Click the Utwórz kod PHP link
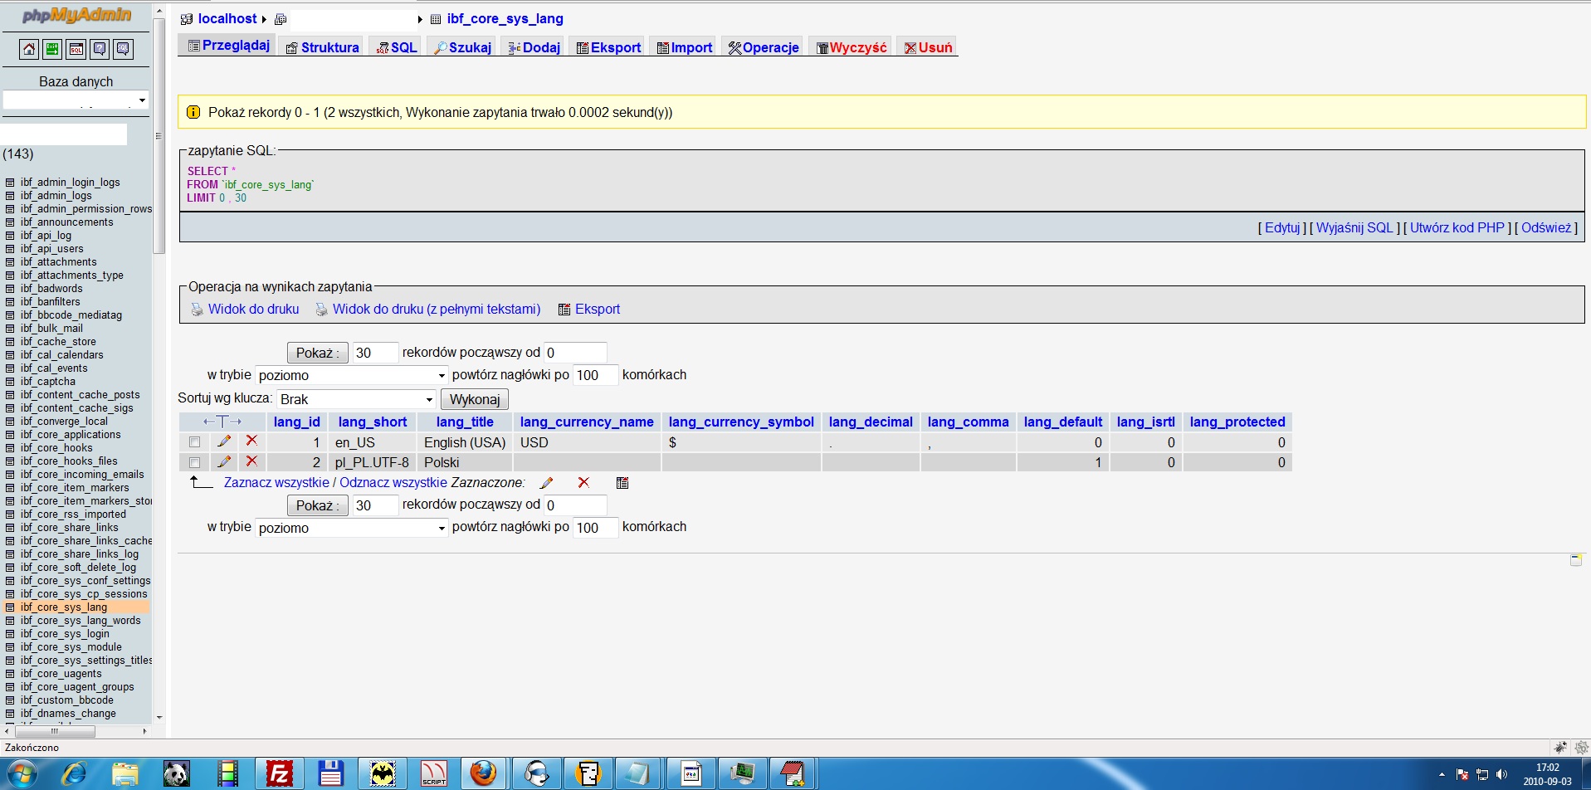The height and width of the screenshot is (790, 1591). click(x=1457, y=227)
